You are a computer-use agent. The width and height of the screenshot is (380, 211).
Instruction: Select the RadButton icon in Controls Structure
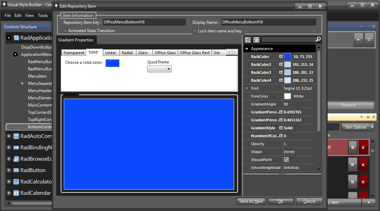tap(16, 170)
